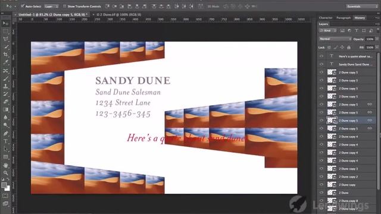Toggle Quick Mask mode icon
Screen dimensions: 381x214
coord(5,196)
